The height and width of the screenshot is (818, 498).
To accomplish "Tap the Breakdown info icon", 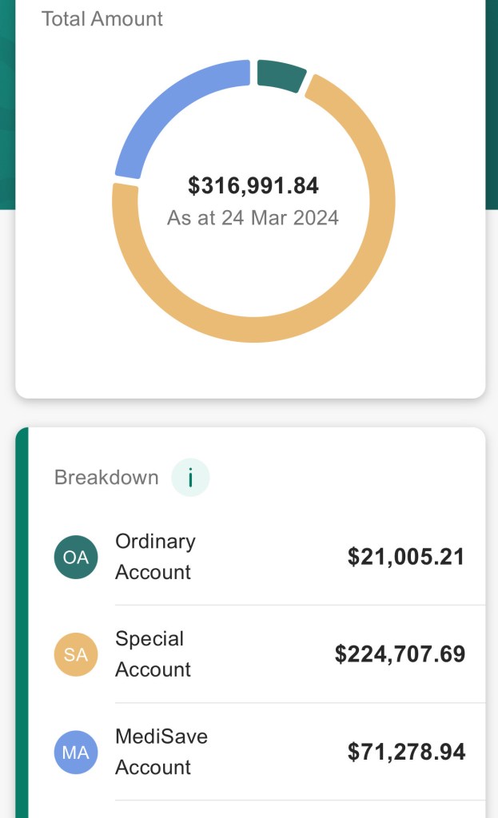I will tap(190, 478).
